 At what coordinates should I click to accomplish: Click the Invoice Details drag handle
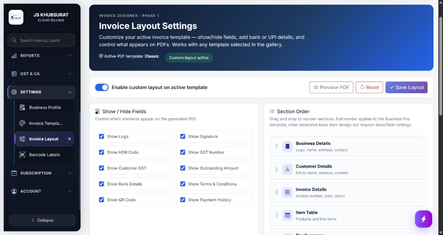tap(276, 192)
